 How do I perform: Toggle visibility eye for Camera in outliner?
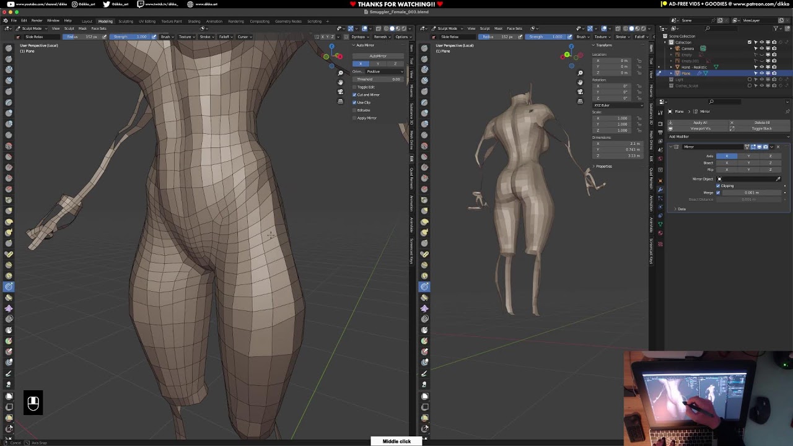761,48
